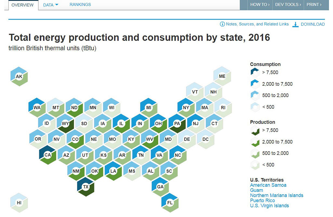The image size is (333, 217).
Task: Select the New York hexagon
Action: (x=185, y=107)
